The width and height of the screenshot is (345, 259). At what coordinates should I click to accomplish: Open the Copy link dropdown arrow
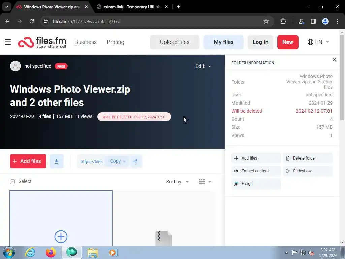point(124,161)
